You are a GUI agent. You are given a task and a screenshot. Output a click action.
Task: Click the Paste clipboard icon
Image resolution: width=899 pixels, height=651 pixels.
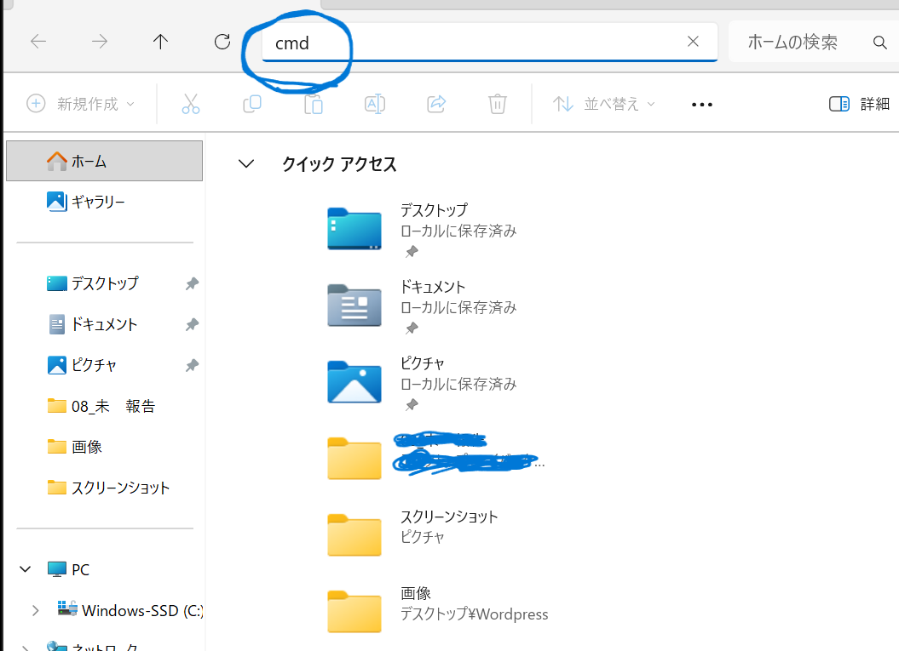tap(314, 104)
